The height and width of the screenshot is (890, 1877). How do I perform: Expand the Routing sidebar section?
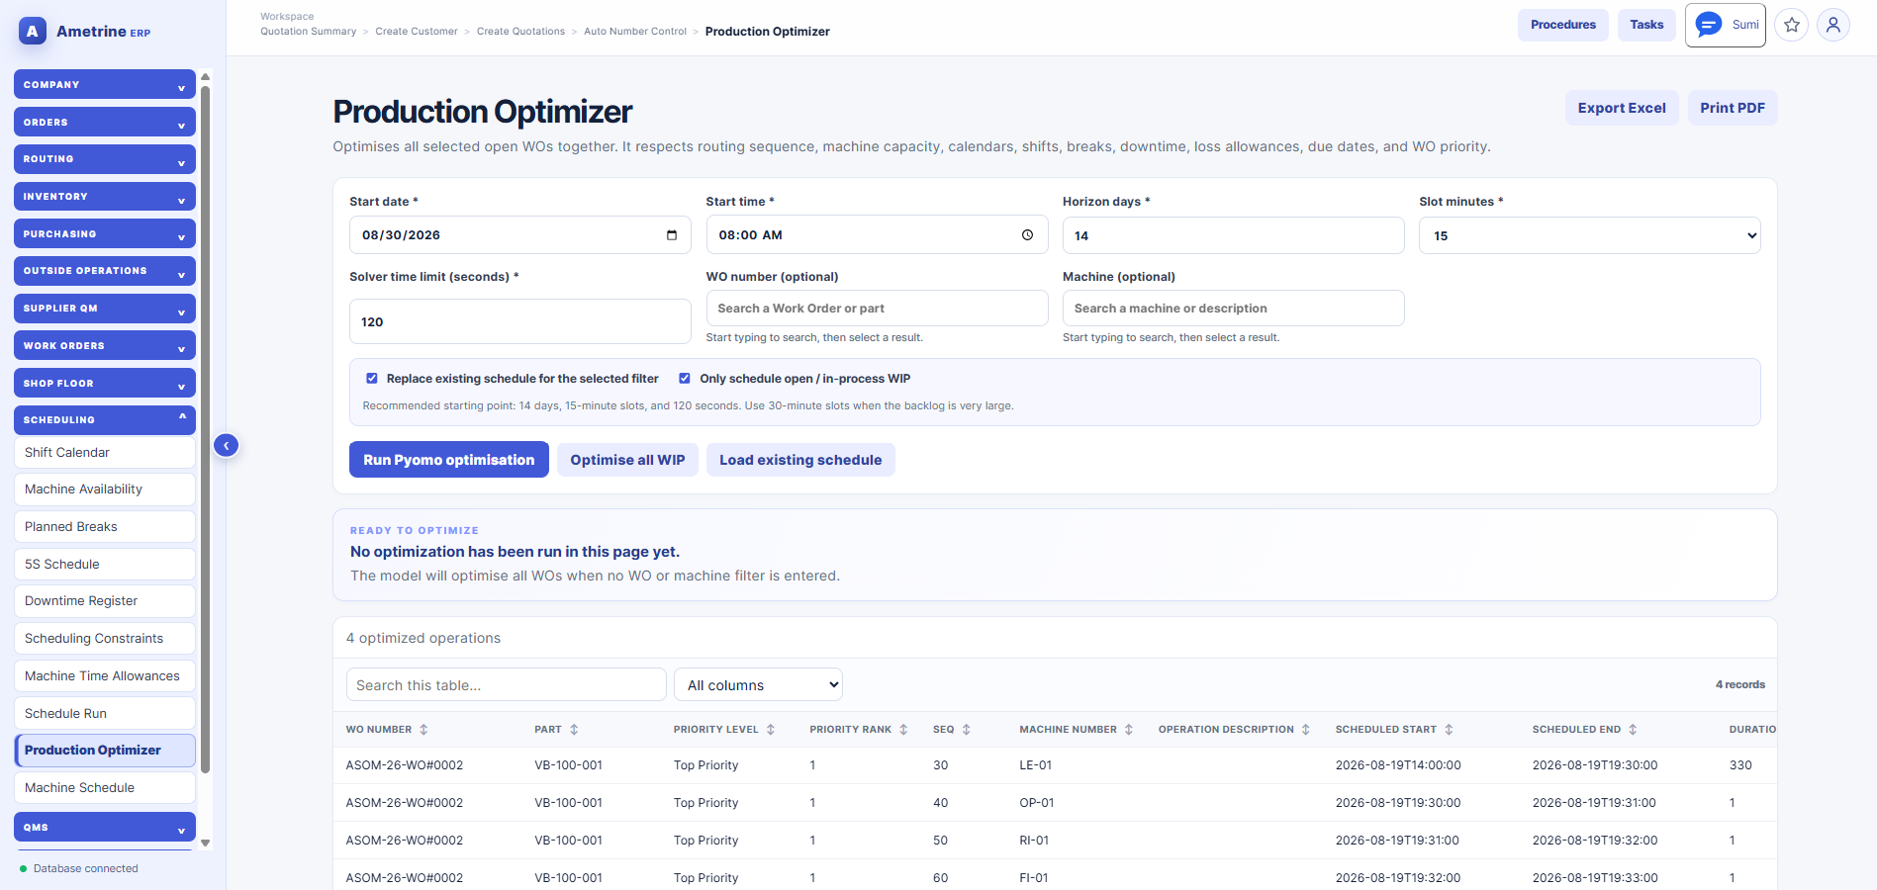point(105,159)
